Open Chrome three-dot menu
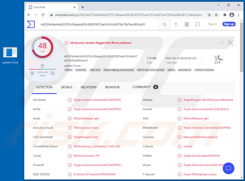 click(238, 15)
